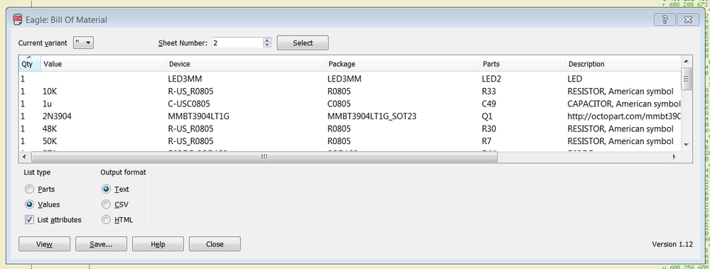The width and height of the screenshot is (710, 269).
Task: Select the CAPACITOR, American symbol description
Action: coord(624,104)
